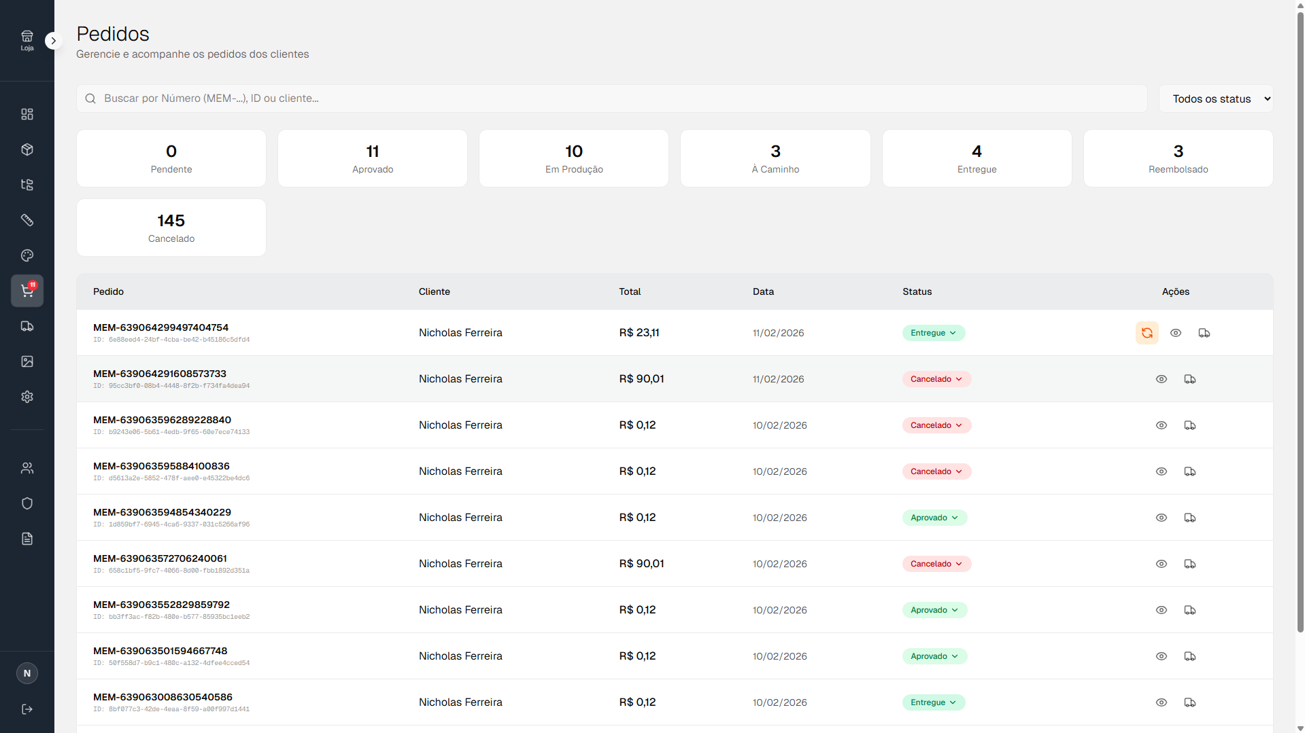
Task: Focus the order search input field
Action: coord(612,99)
